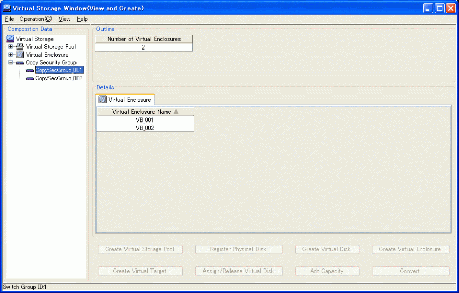Click the Virtual Enclosure tree icon
Viewport: 459px width, 293px height.
(x=20, y=55)
